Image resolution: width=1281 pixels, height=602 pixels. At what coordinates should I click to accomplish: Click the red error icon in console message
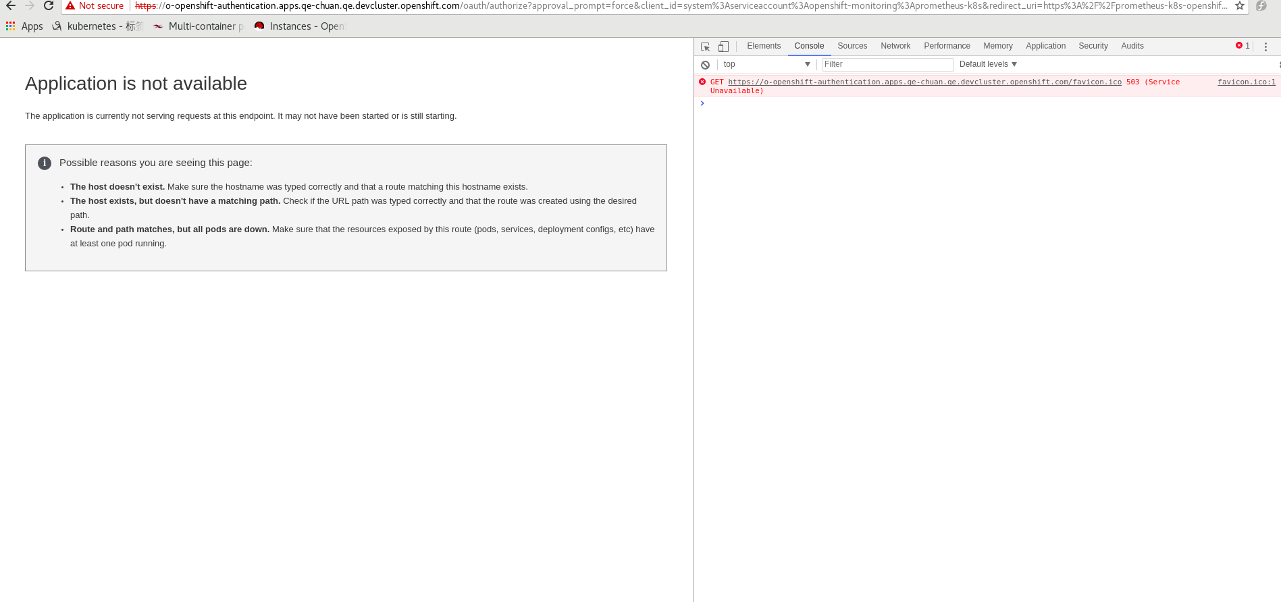tap(702, 82)
